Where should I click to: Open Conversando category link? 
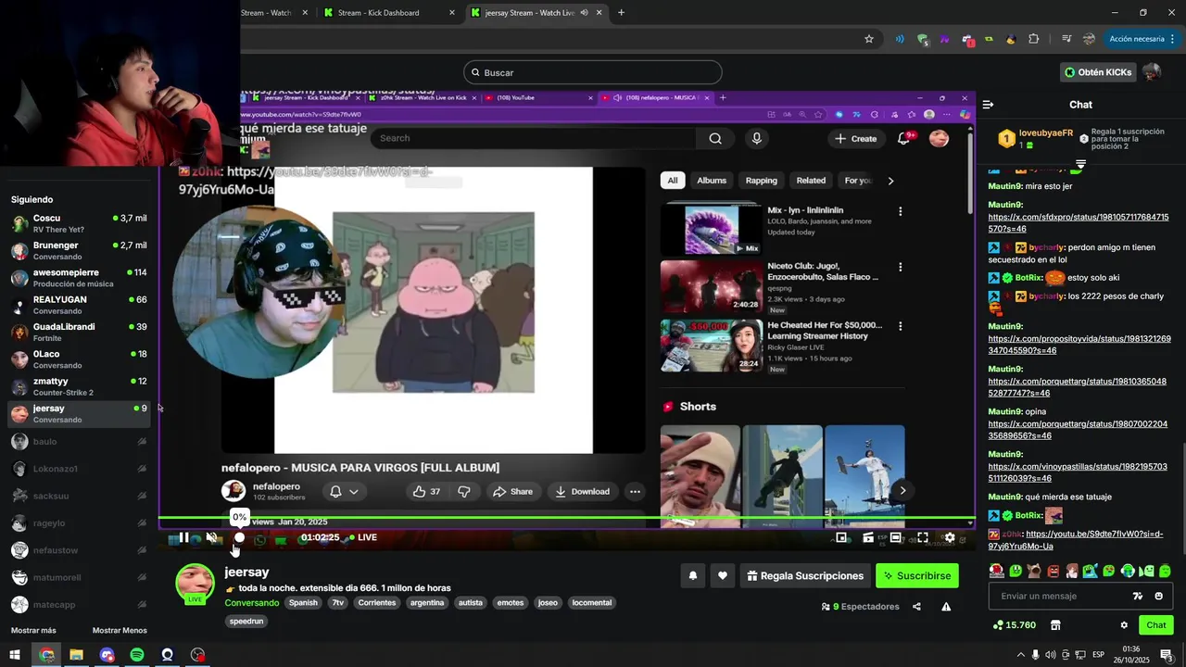pyautogui.click(x=251, y=603)
